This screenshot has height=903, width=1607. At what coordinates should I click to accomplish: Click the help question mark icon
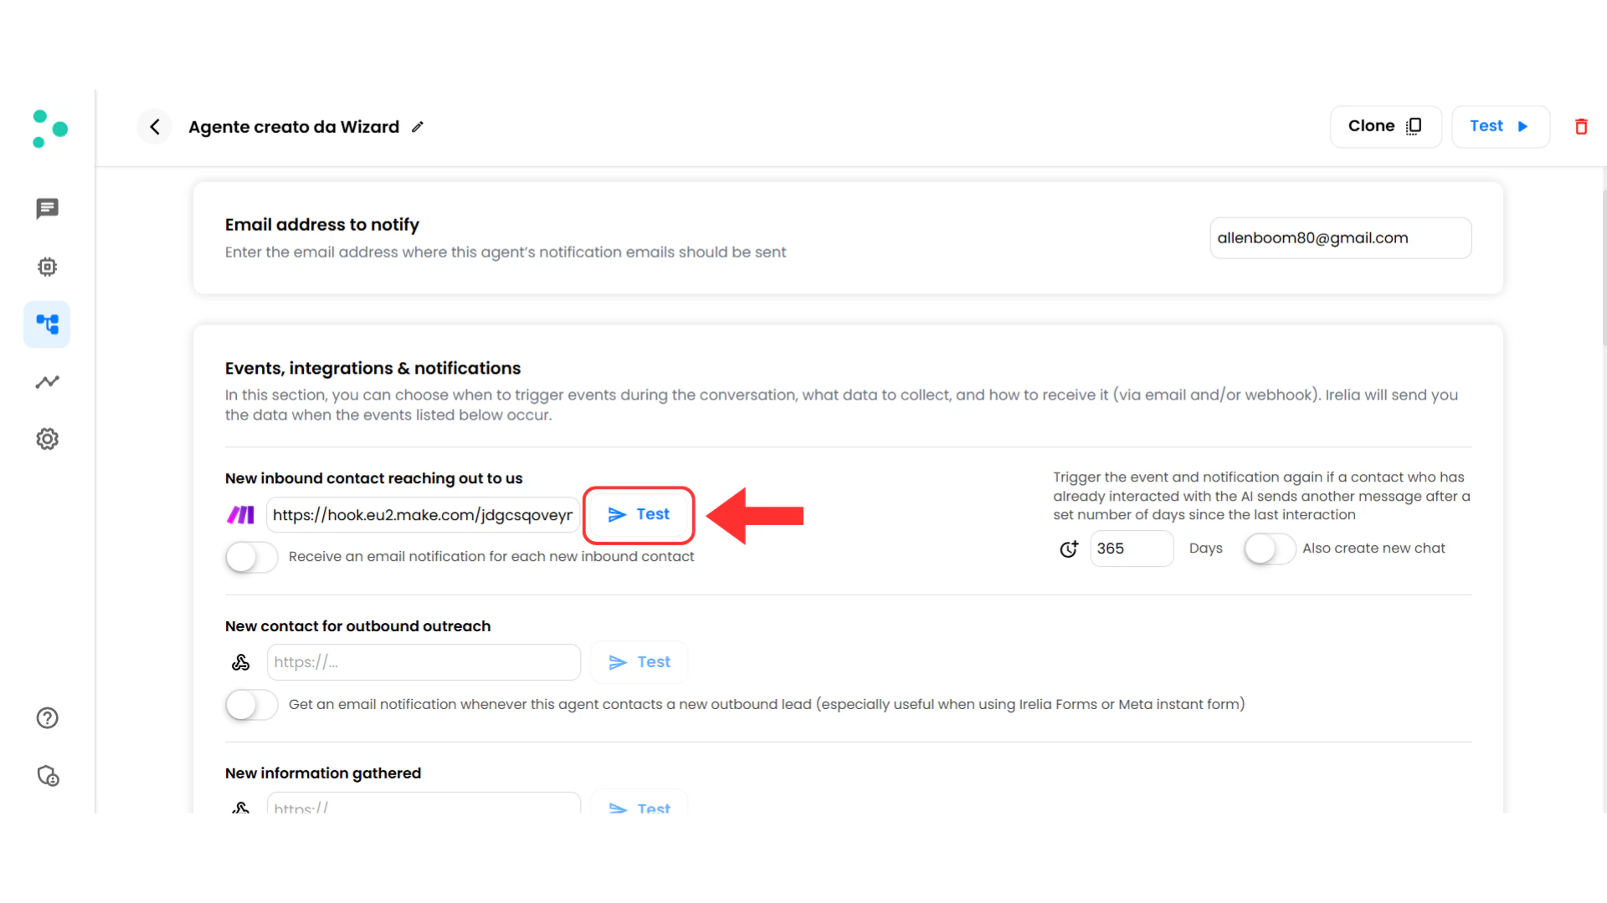(x=47, y=717)
